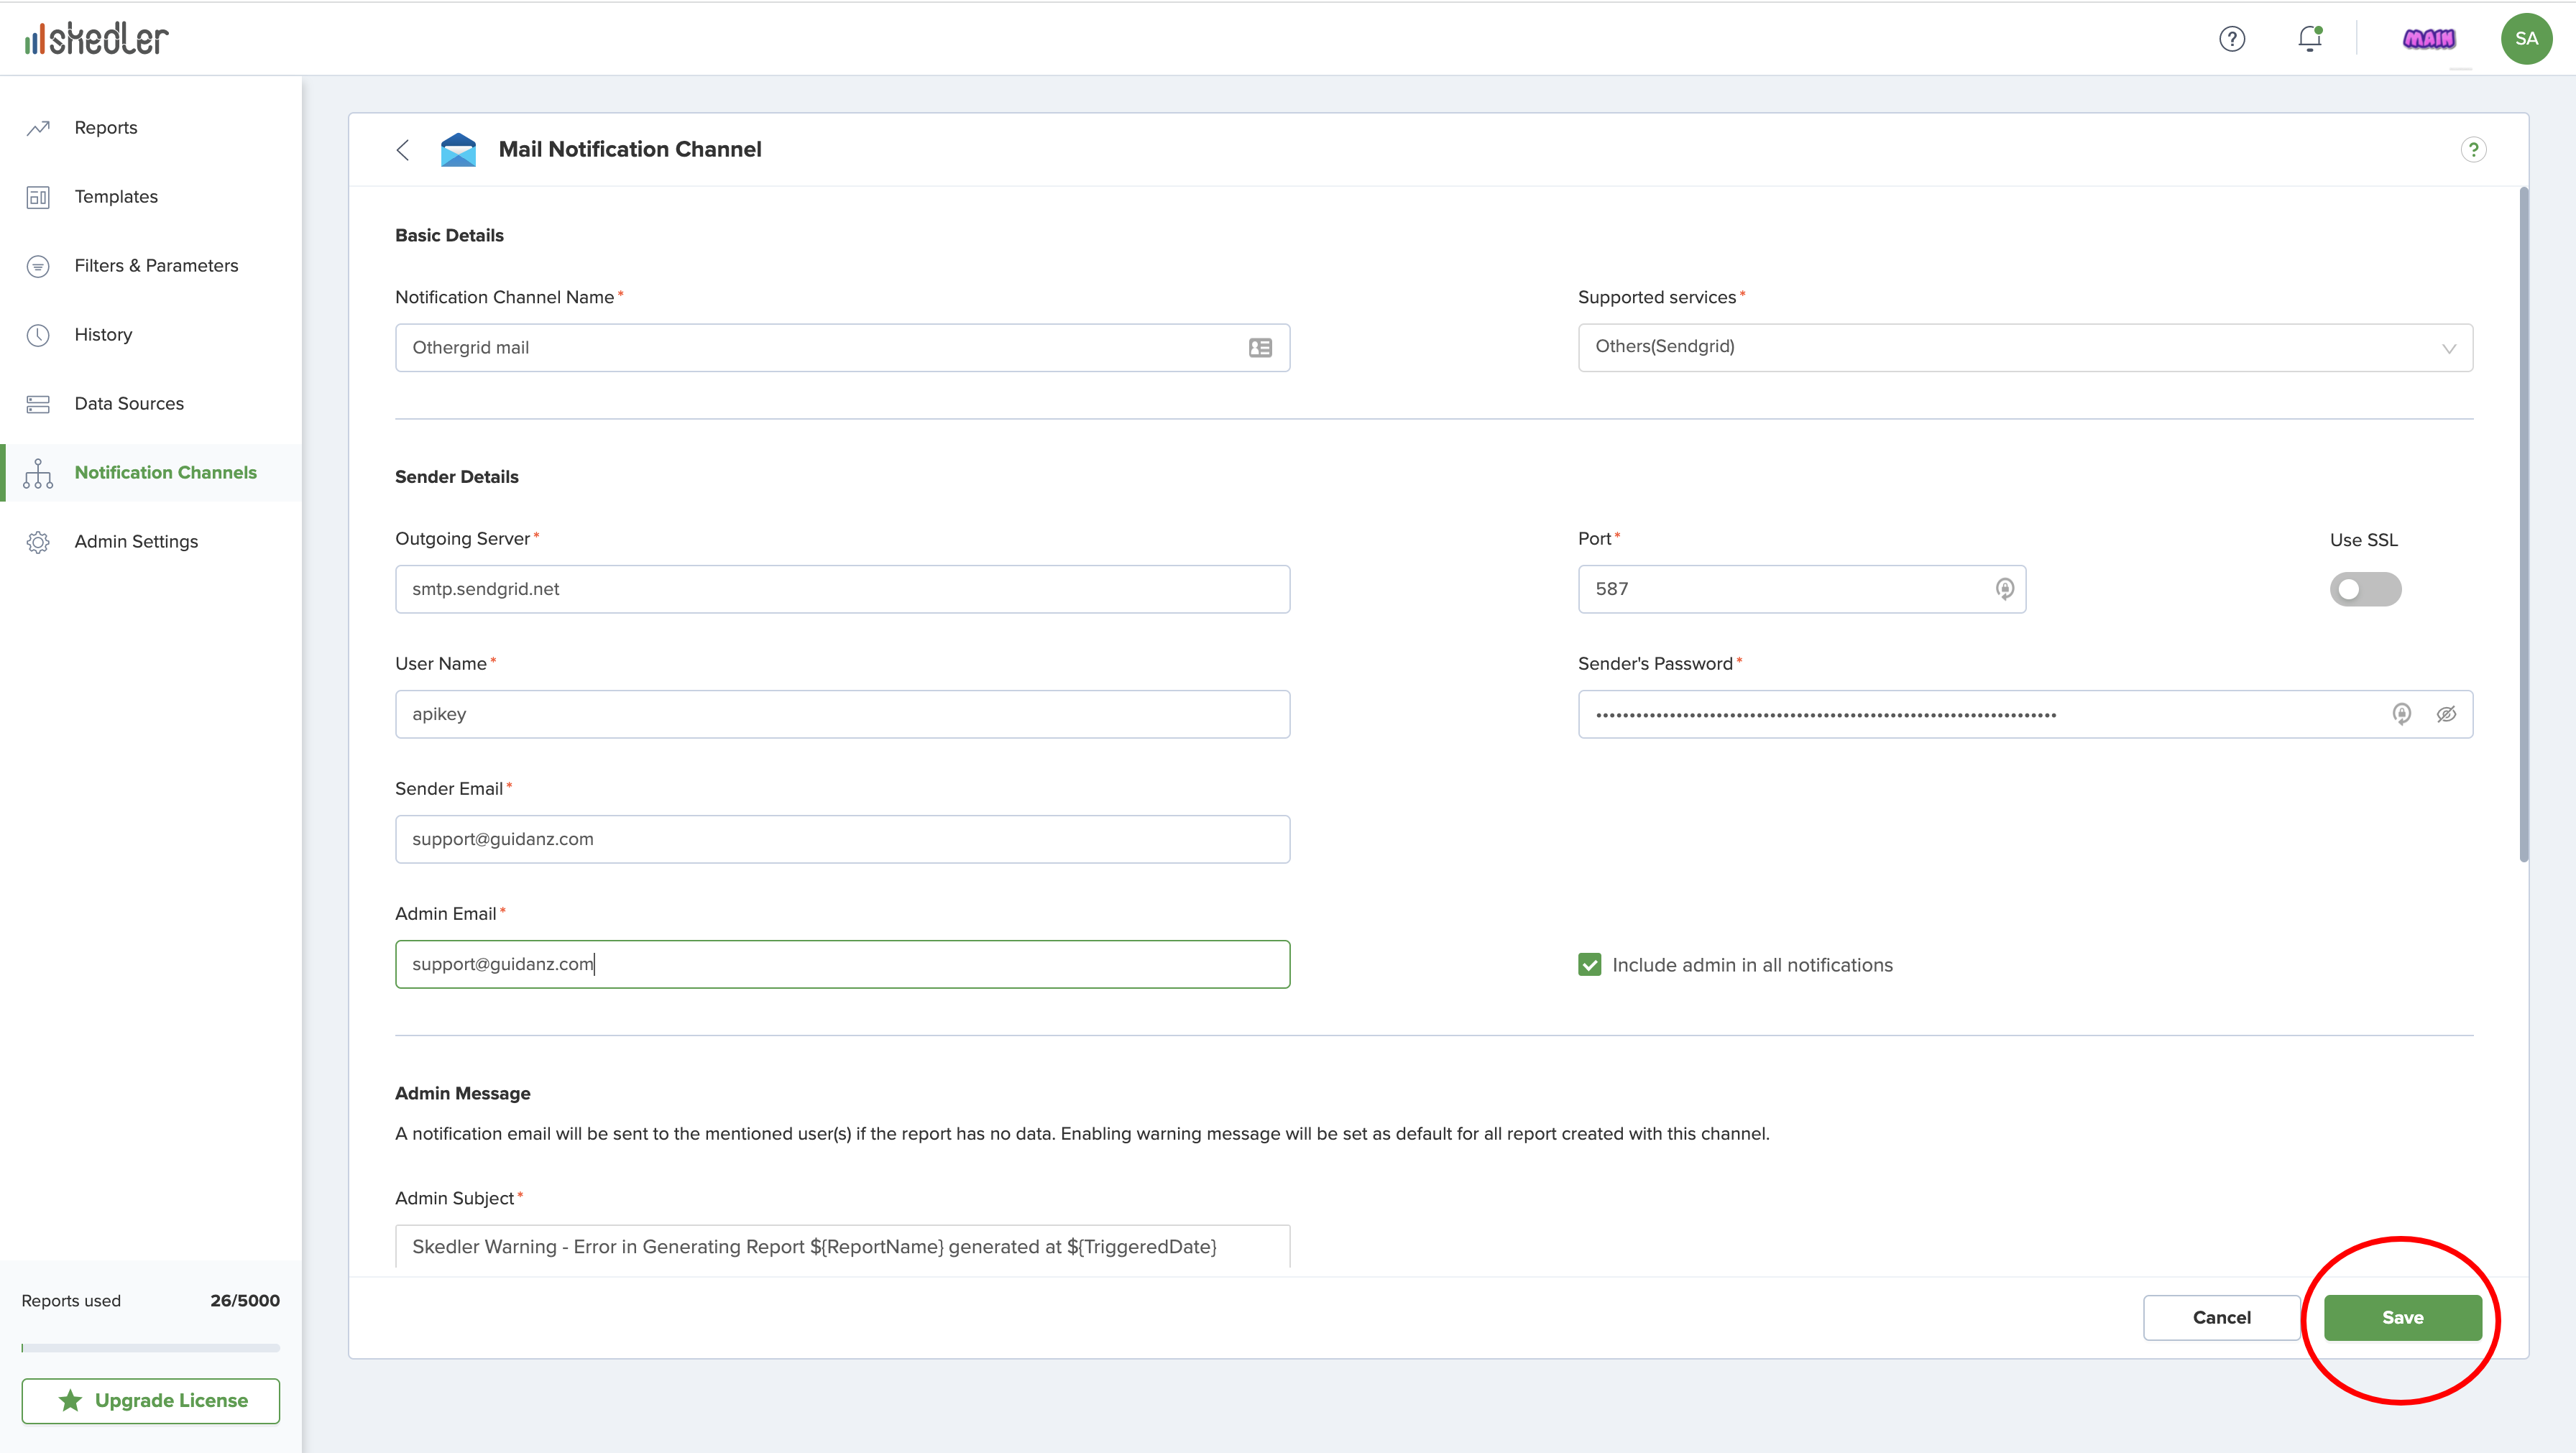Screen dimensions: 2576x1453
Task: Click the Cancel button
Action: pyautogui.click(x=2221, y=1318)
